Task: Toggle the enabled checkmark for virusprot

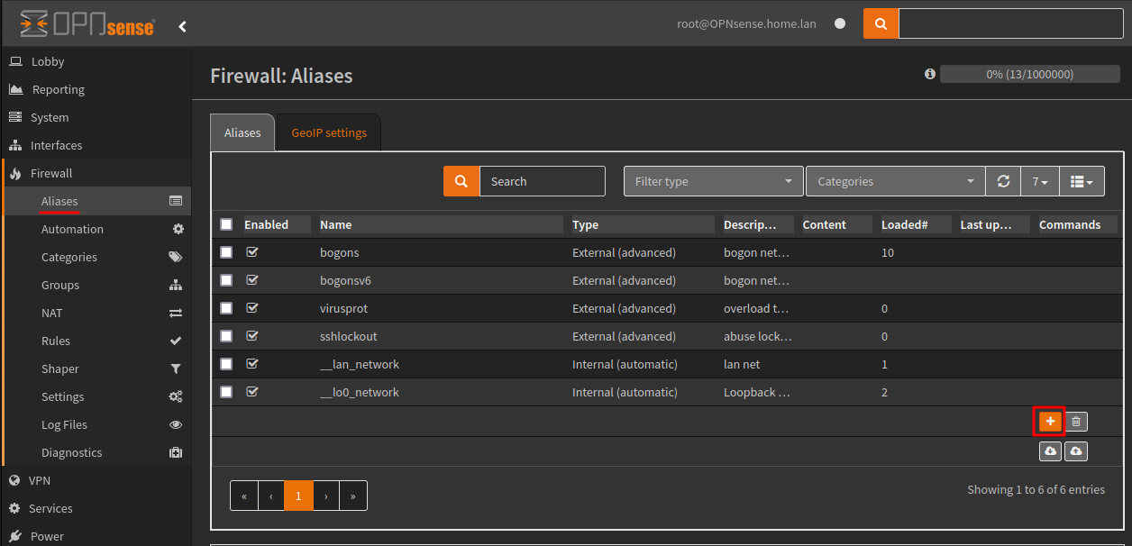Action: coord(252,308)
